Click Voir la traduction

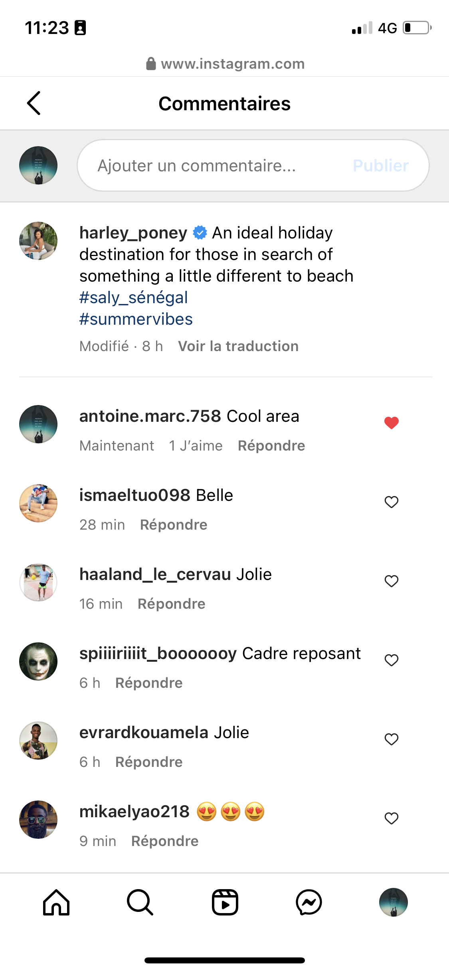(x=238, y=346)
